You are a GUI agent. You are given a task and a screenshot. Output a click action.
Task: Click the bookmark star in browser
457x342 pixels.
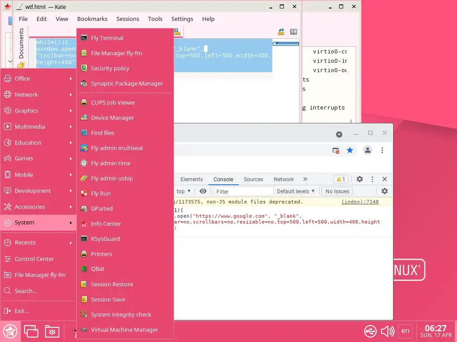pos(350,150)
